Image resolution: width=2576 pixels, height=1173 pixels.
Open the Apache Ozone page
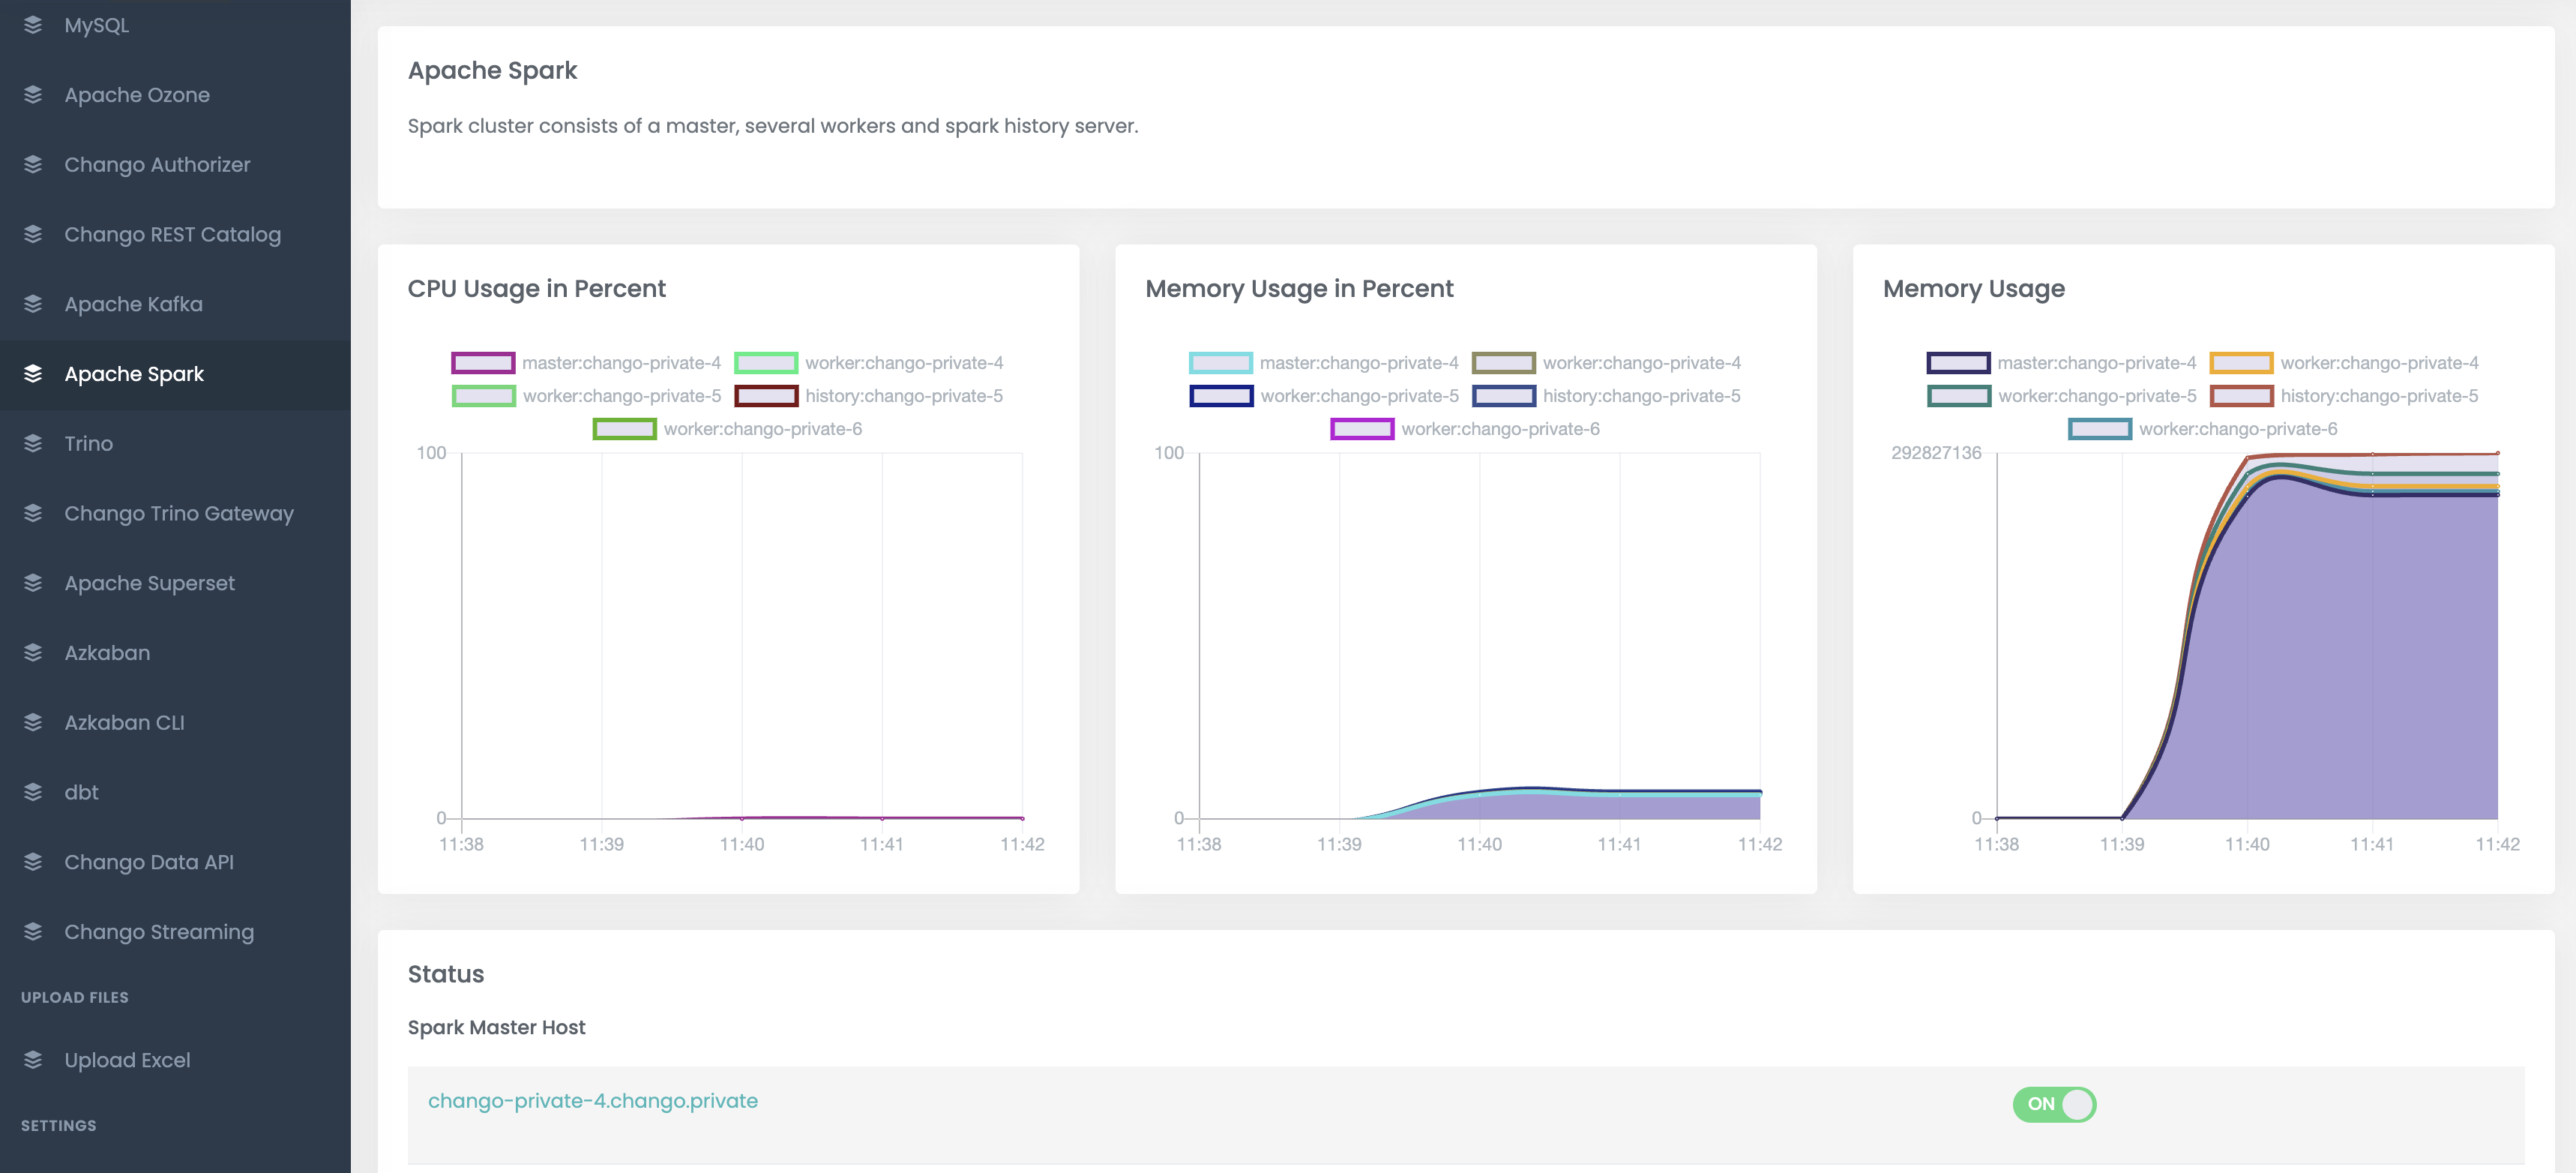pyautogui.click(x=175, y=95)
